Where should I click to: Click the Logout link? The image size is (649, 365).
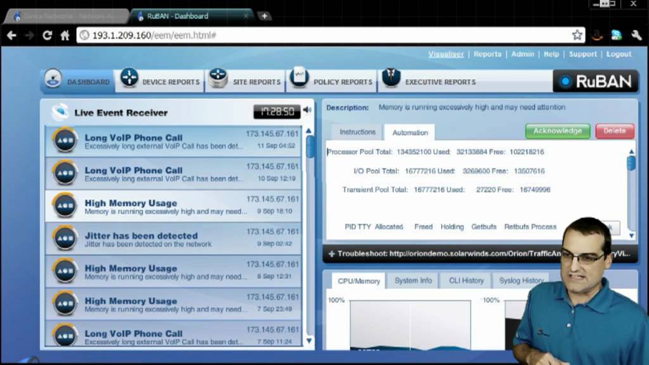(619, 54)
